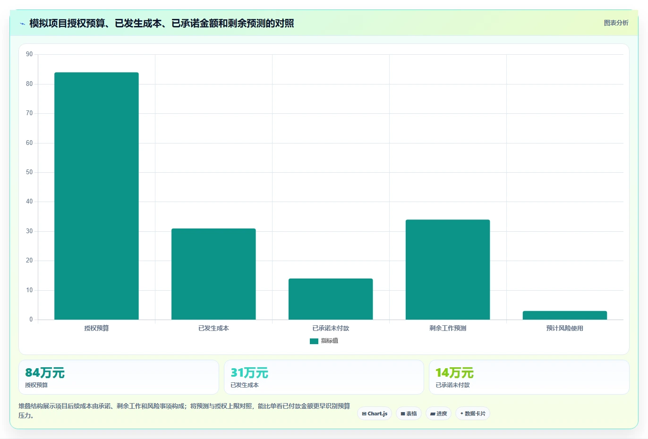Click the chart title 模拟项目授权预算 heading

click(162, 23)
